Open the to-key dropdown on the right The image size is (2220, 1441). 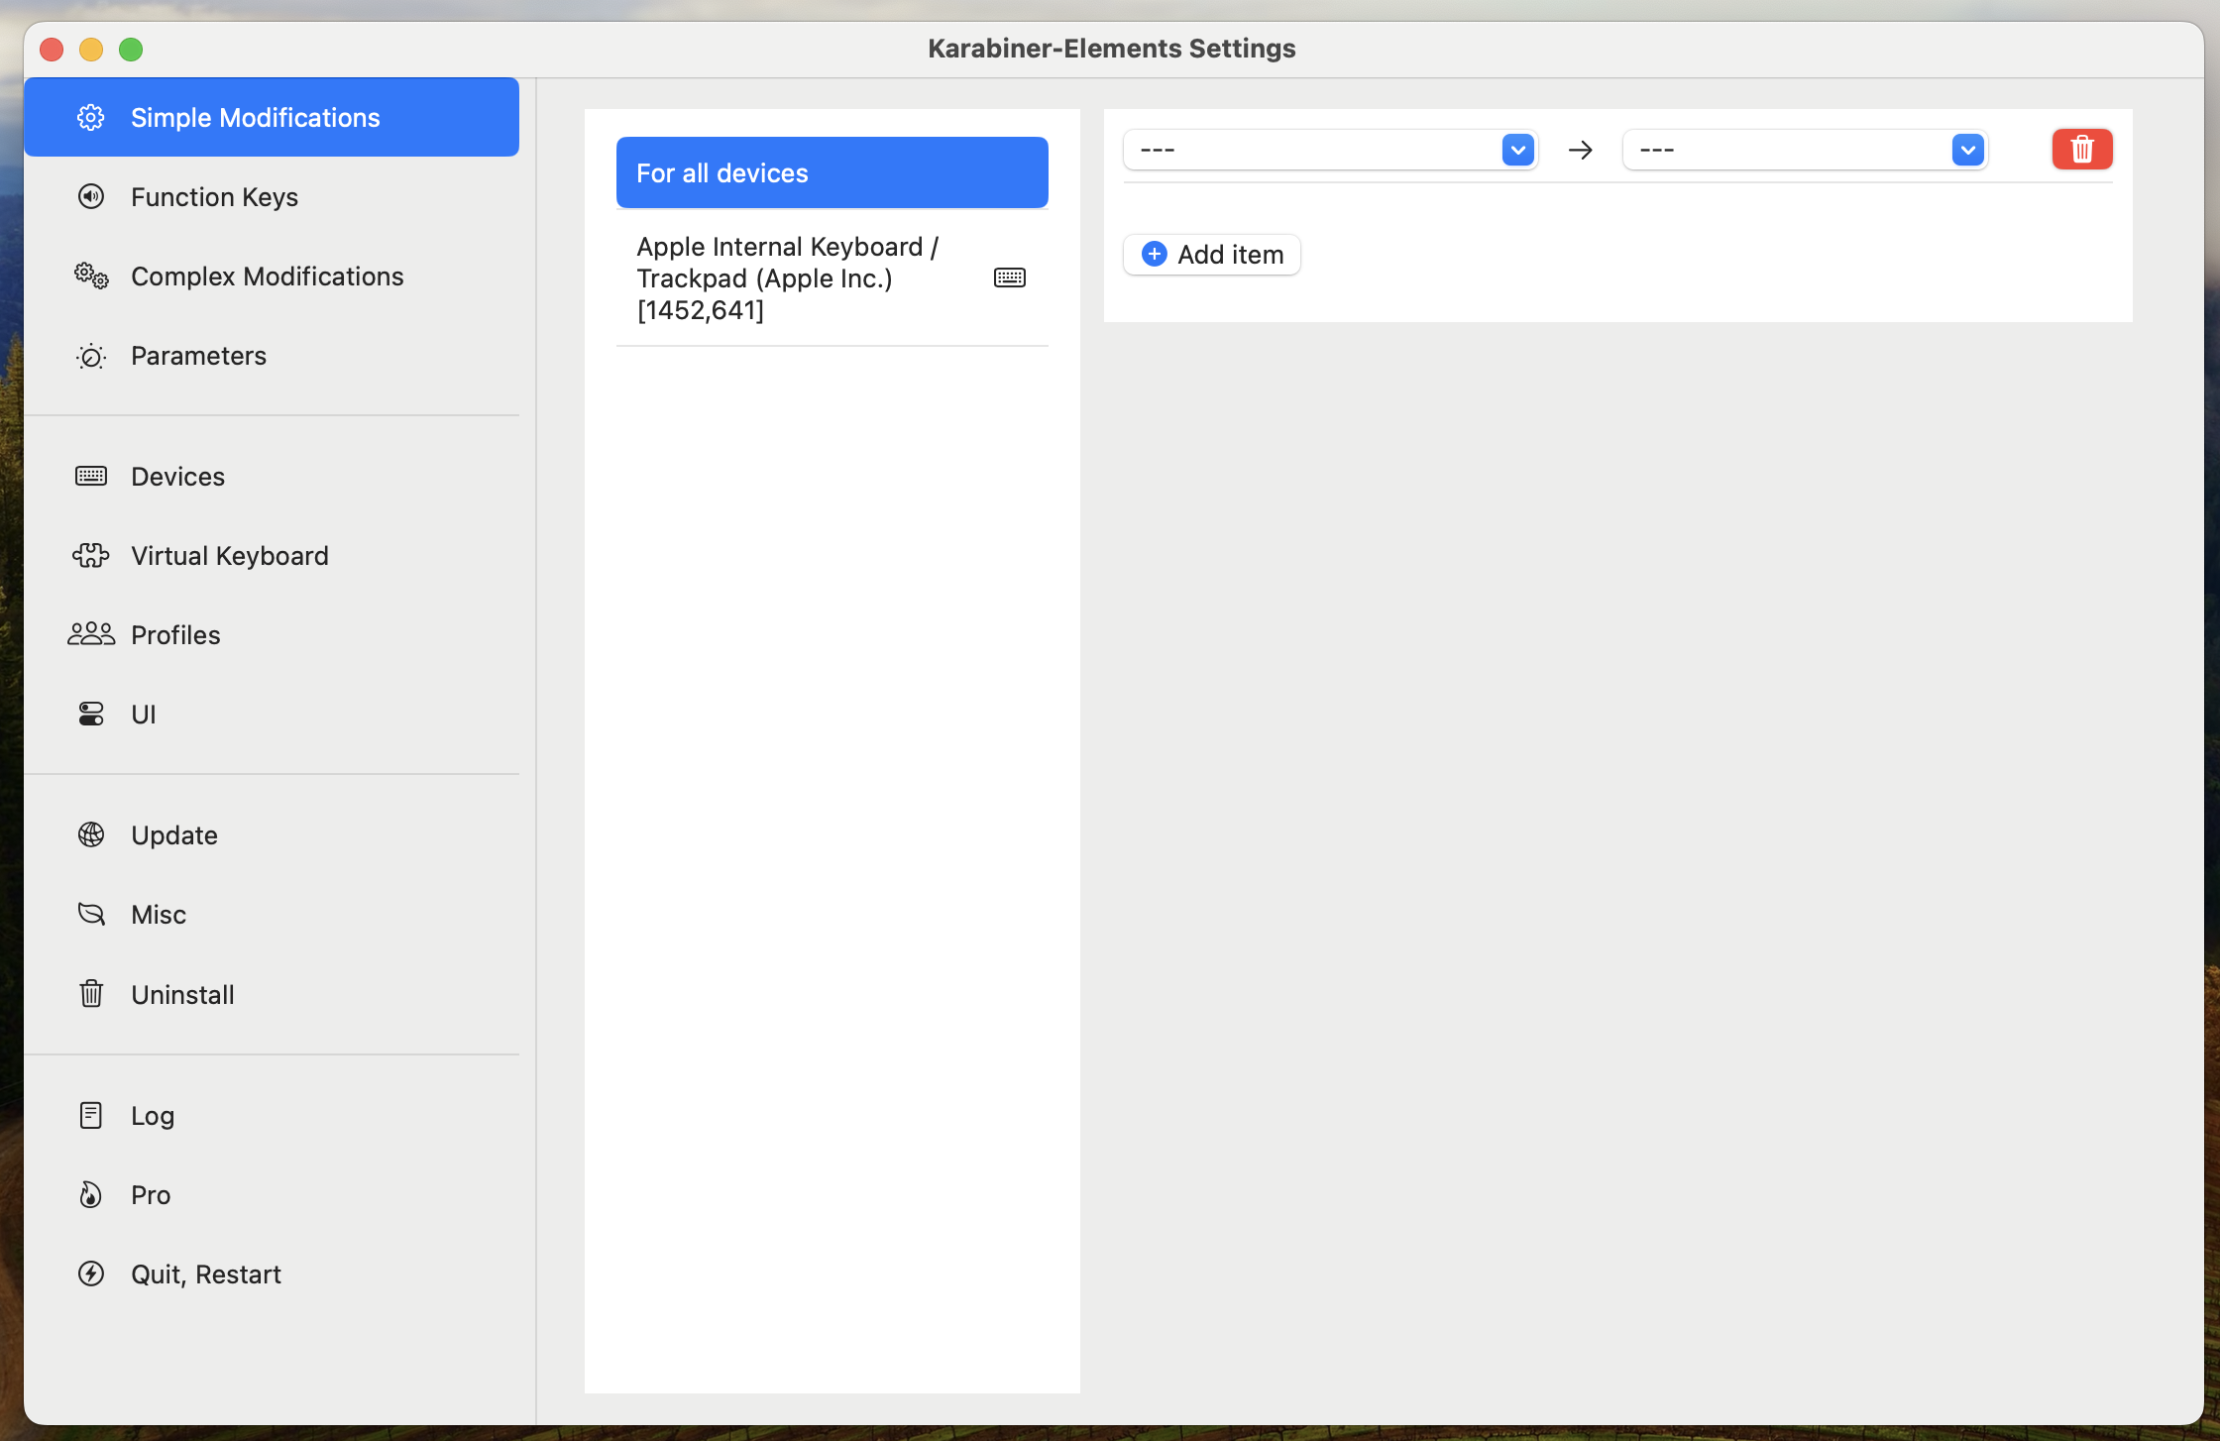pos(1805,150)
